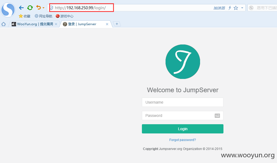
Task: Open 网址导航 bookmark link
Action: 43,16
